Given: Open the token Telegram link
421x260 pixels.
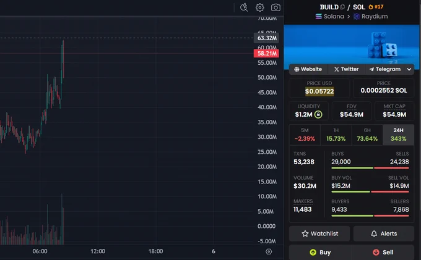Looking at the screenshot, I should tap(384, 69).
